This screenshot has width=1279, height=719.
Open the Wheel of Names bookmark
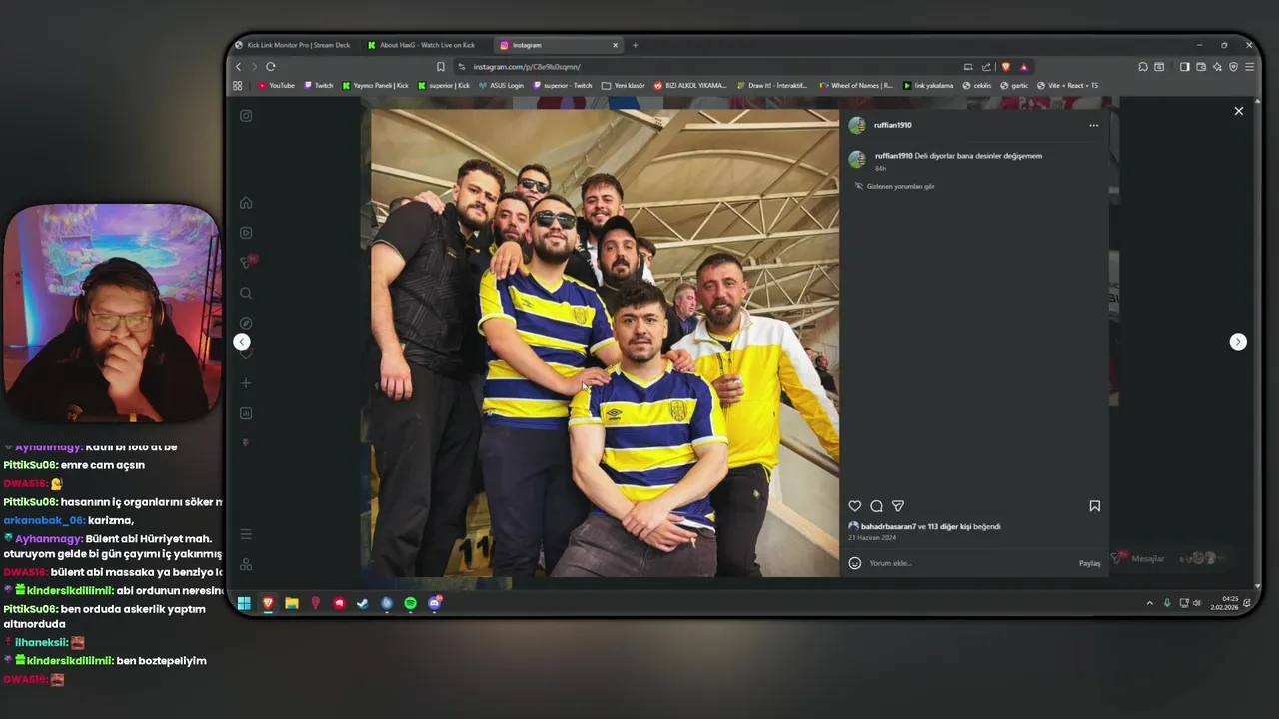[855, 86]
